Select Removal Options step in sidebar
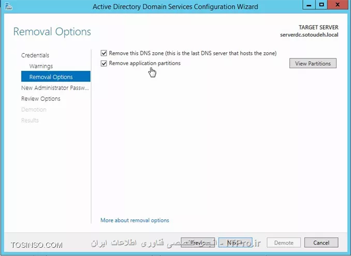This screenshot has height=256, width=351. 56,77
